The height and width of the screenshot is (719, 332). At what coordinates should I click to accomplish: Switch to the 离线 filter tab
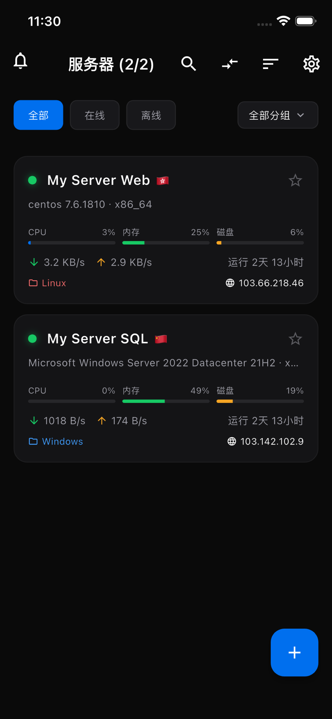tap(151, 115)
